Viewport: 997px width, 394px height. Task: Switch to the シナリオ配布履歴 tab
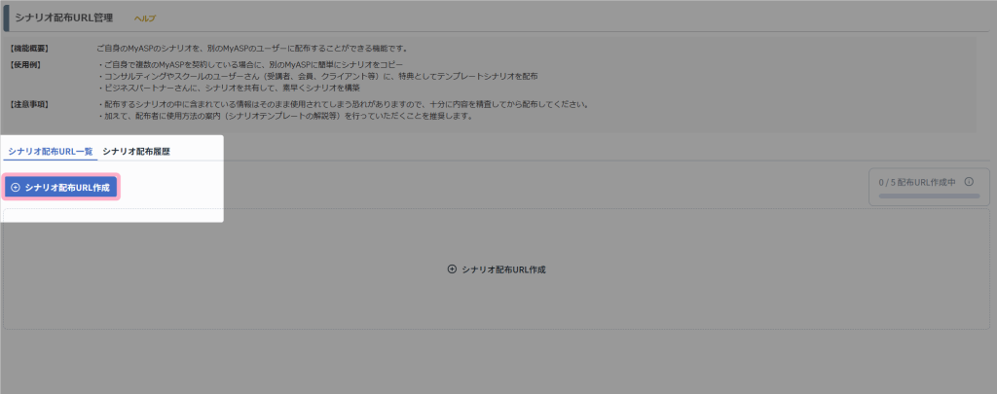point(135,151)
